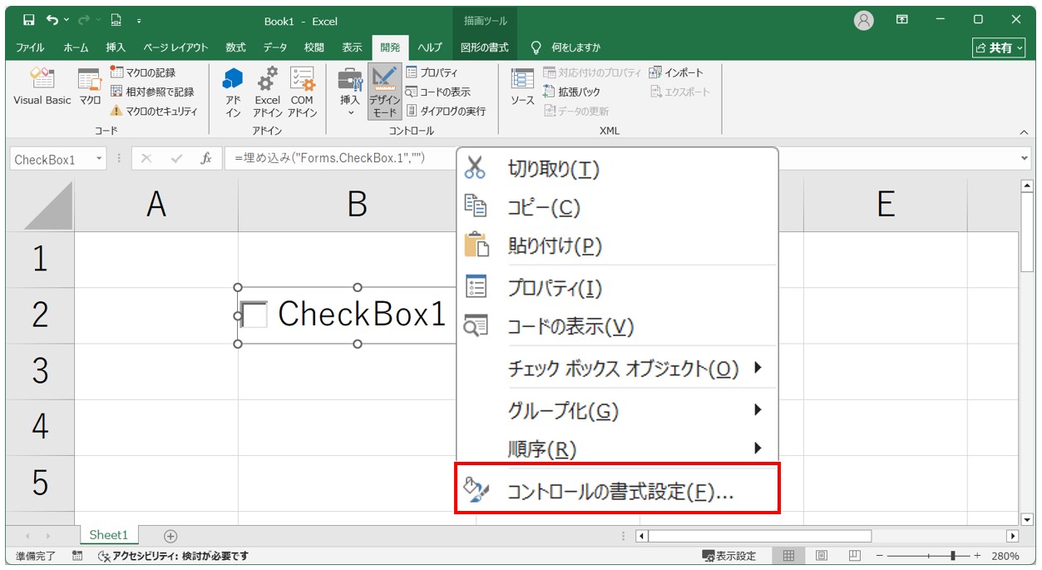
Task: Choose コピー(C) from context menu
Action: coord(617,207)
